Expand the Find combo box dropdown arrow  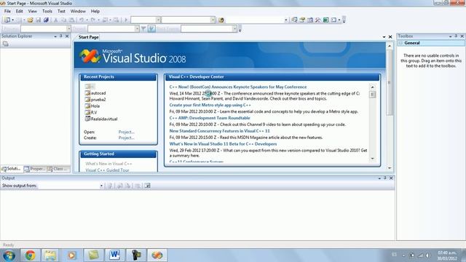(286, 20)
